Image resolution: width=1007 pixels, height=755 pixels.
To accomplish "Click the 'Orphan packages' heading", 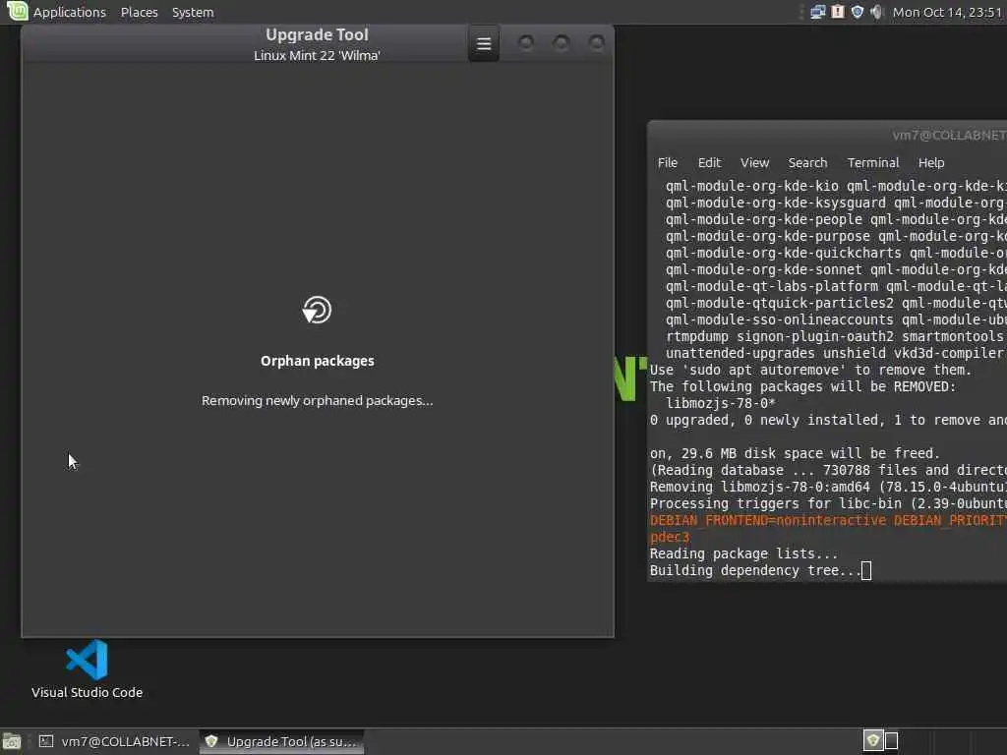I will tap(318, 361).
